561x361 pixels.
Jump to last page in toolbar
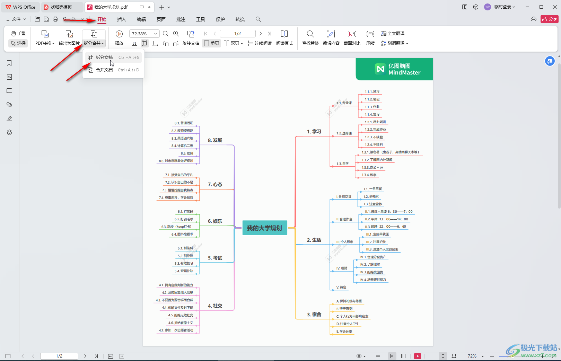[270, 34]
